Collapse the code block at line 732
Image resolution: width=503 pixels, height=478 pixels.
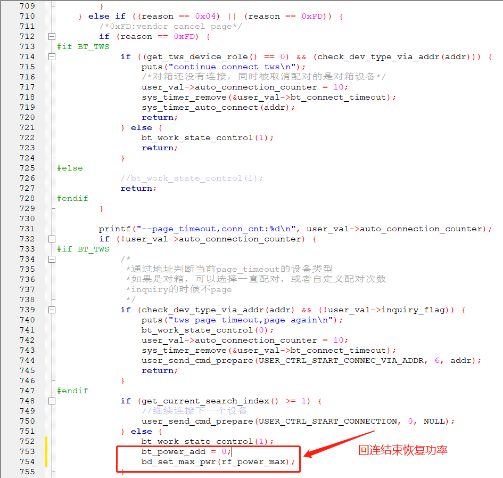[52, 239]
